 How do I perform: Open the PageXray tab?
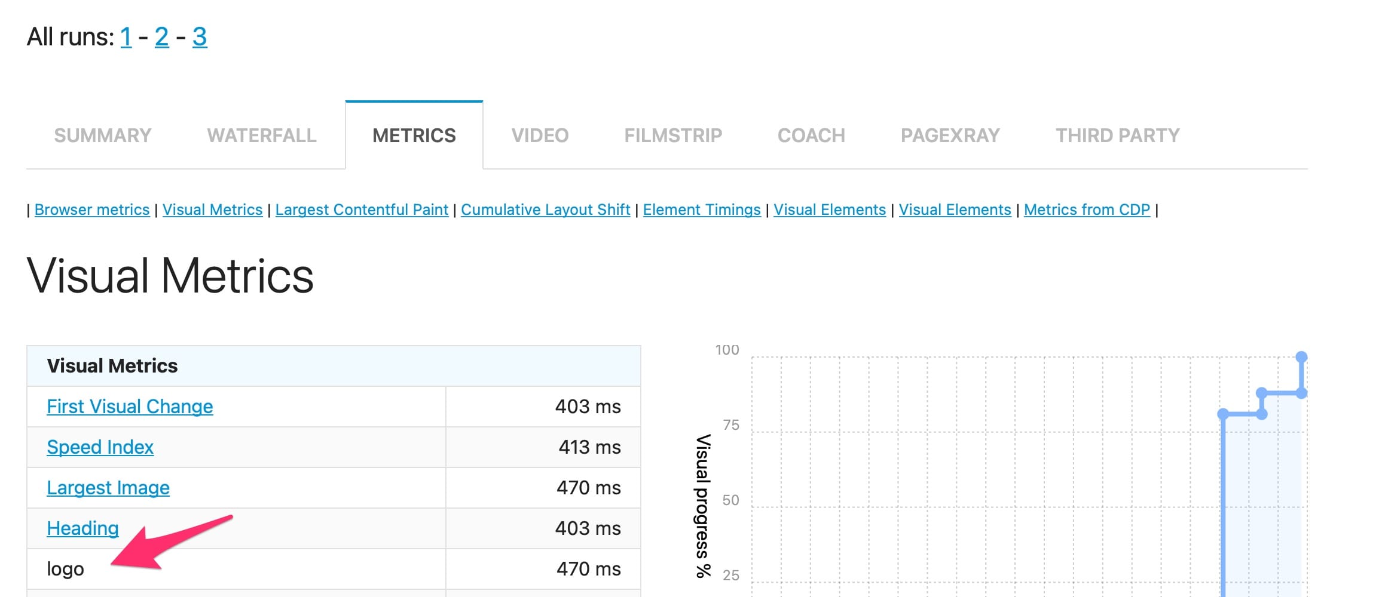(950, 136)
